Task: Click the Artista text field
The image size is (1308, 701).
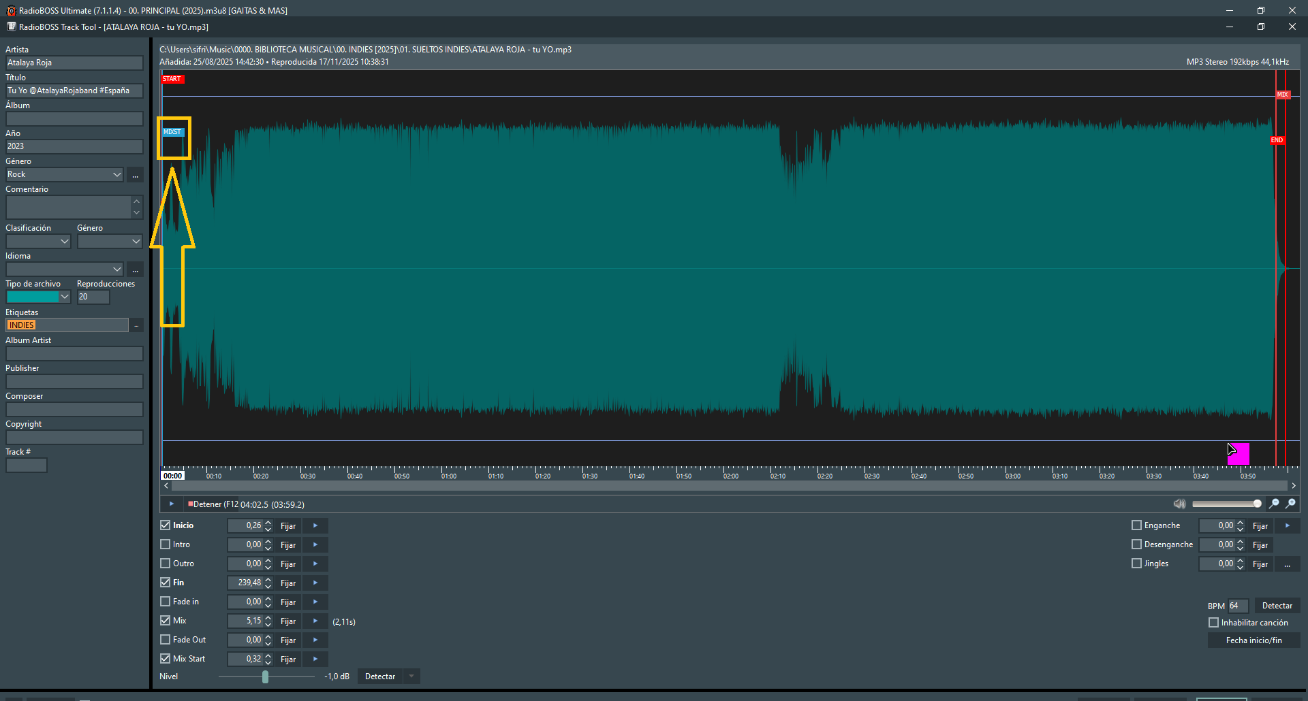Action: [74, 63]
